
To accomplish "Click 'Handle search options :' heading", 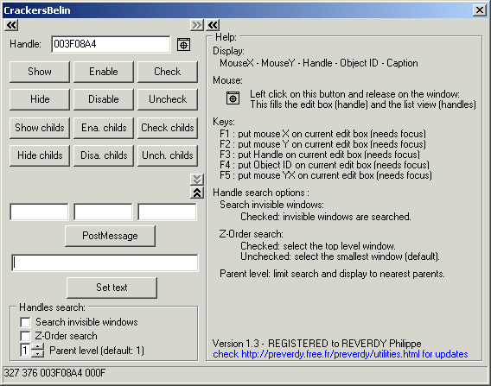I will (x=261, y=193).
